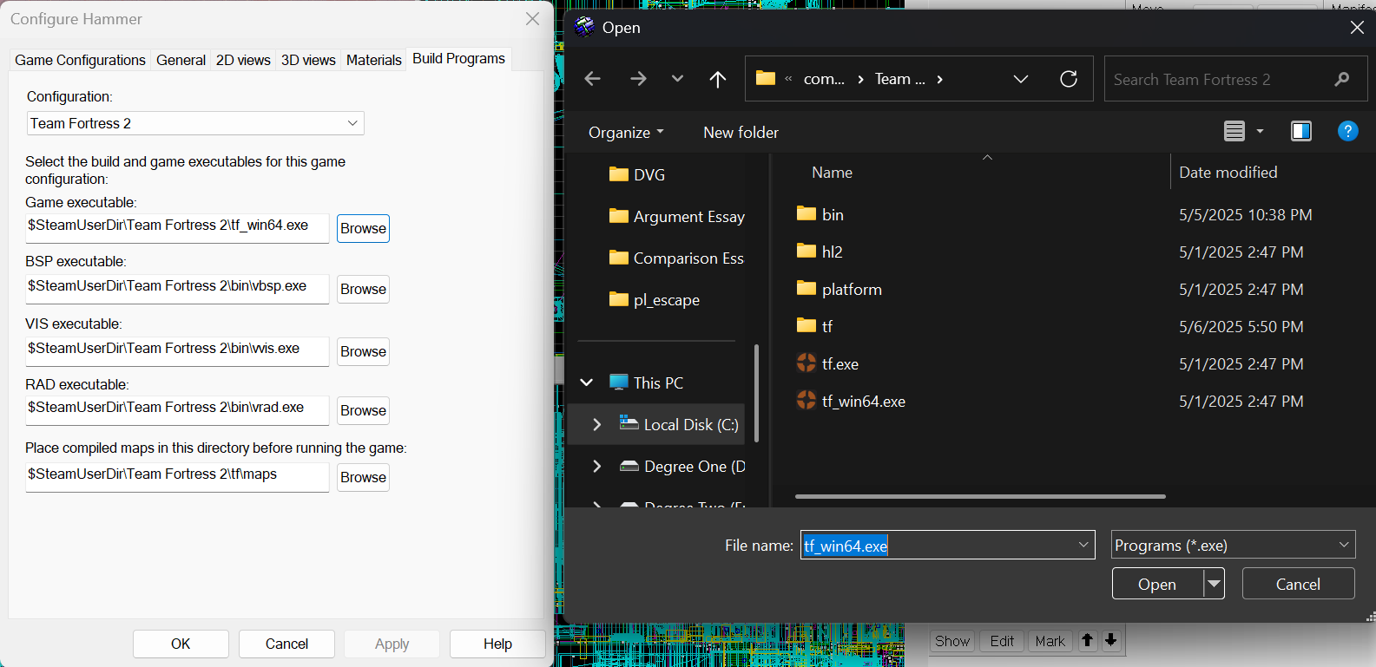The height and width of the screenshot is (667, 1376).
Task: Go forward in the Open dialog
Action: tap(638, 79)
